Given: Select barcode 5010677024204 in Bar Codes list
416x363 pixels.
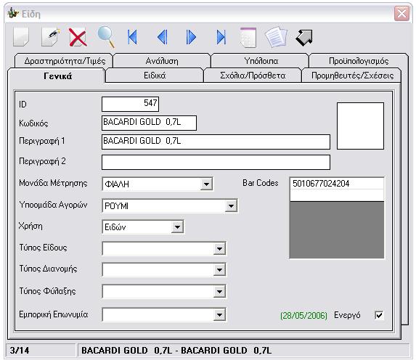Looking at the screenshot, I should [x=337, y=184].
